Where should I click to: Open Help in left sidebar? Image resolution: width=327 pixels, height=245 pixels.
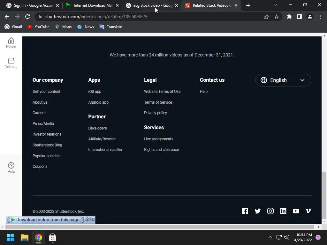(x=11, y=168)
